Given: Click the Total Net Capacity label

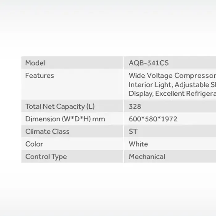Looking at the screenshot, I should 60,106.
